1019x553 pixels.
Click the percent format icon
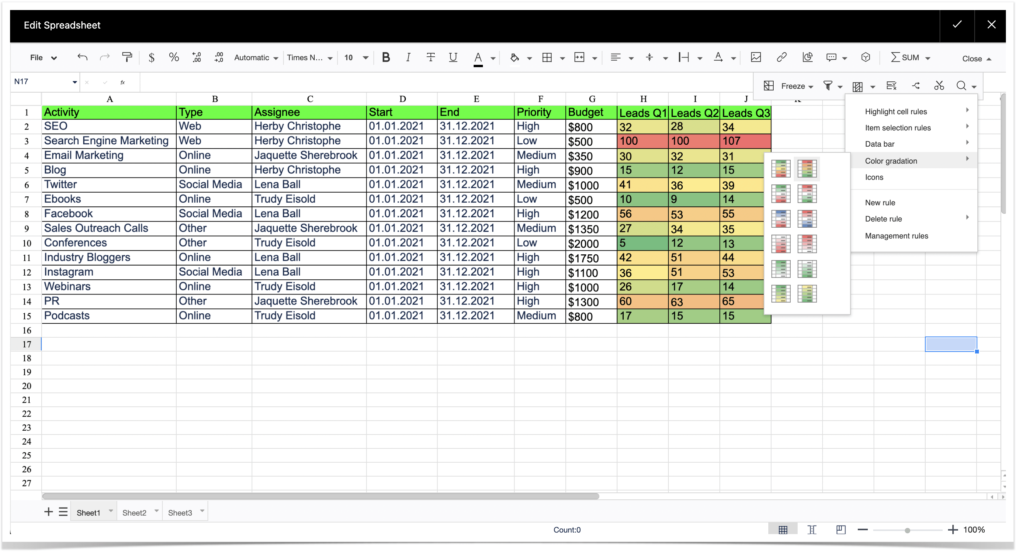coord(174,58)
